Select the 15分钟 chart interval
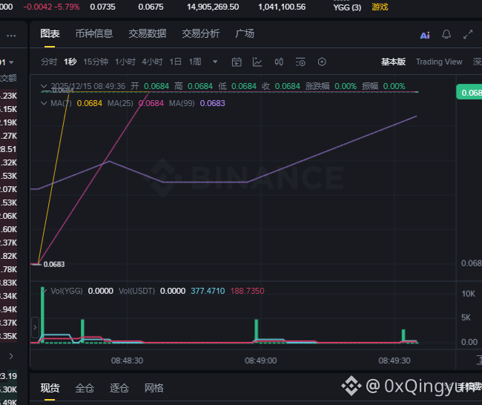 pyautogui.click(x=96, y=62)
